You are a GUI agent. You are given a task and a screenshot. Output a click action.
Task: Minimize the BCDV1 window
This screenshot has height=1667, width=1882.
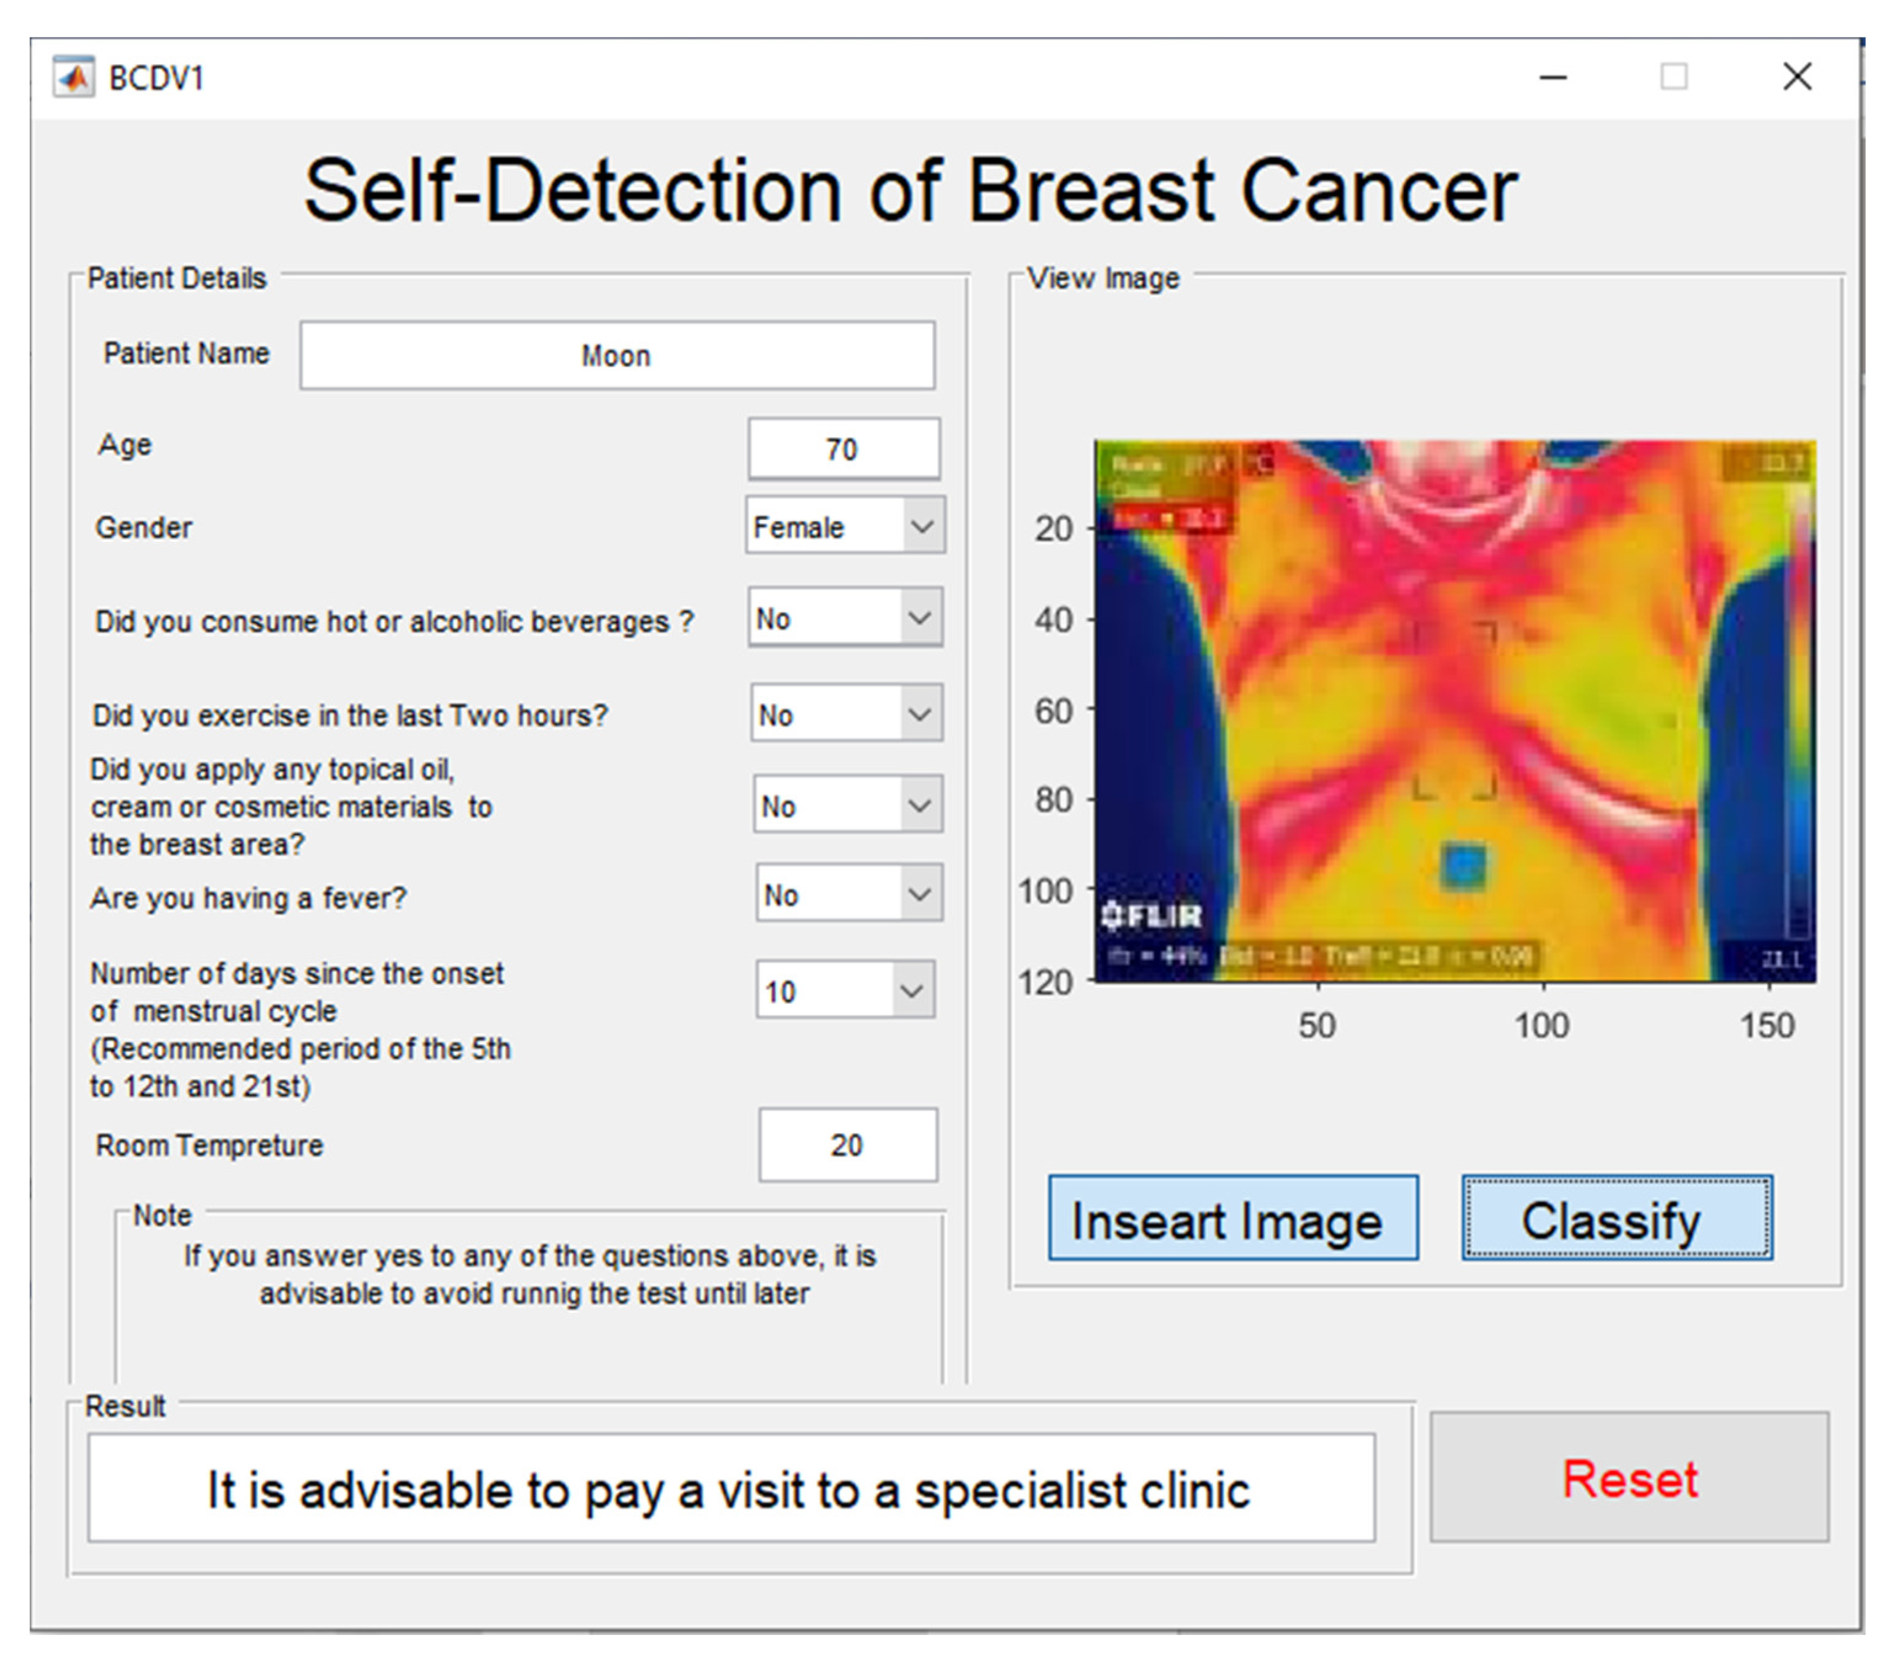click(1553, 78)
